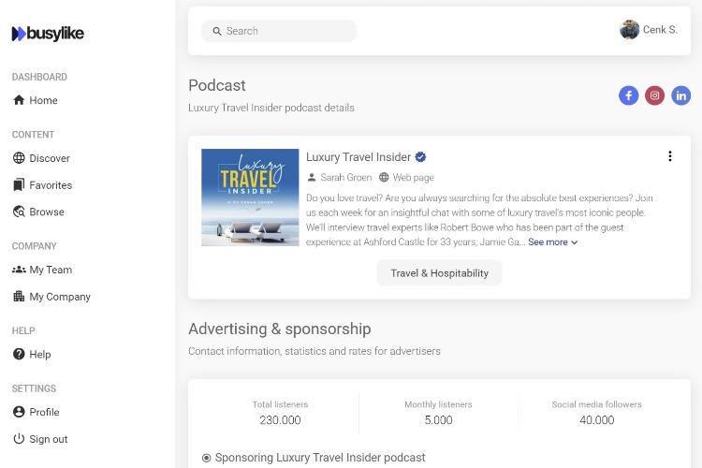Click the Sarah Groen author link
Image resolution: width=702 pixels, height=468 pixels.
pos(346,177)
